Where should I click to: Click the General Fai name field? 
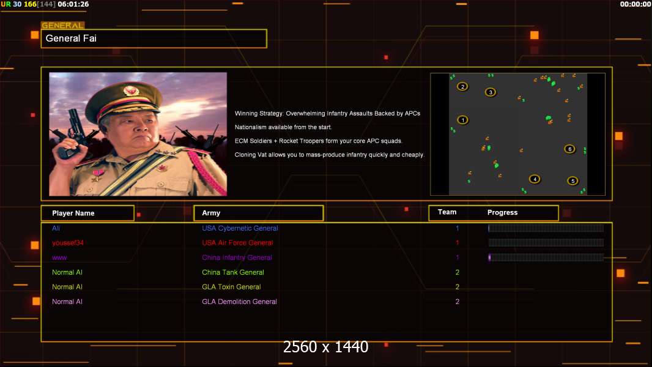tap(154, 39)
